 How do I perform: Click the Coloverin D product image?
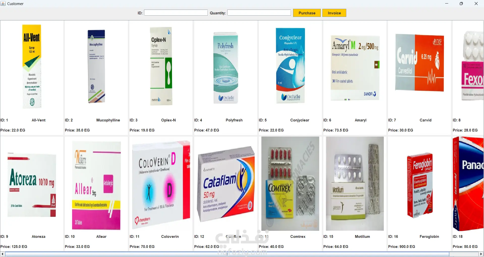click(x=161, y=184)
